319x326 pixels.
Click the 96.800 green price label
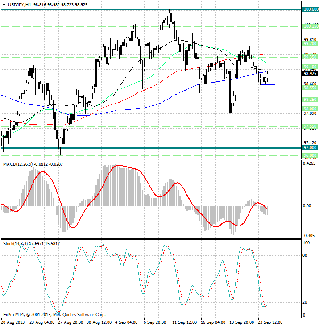[310, 155]
